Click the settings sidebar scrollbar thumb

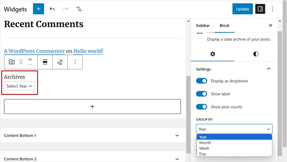[280, 94]
